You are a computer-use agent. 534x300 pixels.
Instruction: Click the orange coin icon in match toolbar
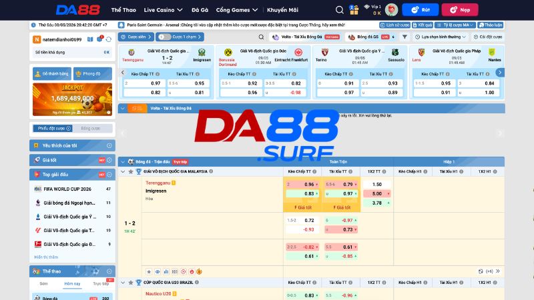199,271
